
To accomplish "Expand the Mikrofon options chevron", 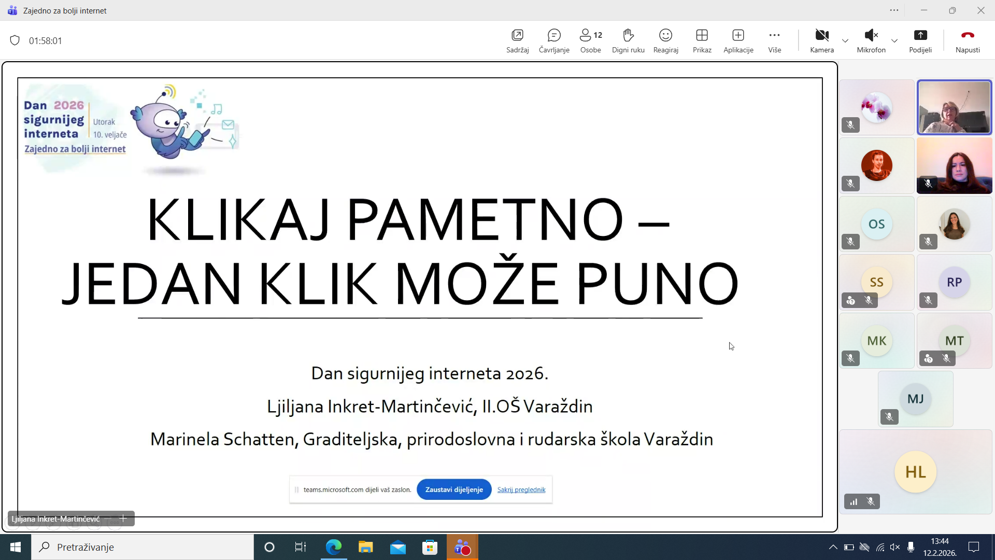I will pos(894,40).
